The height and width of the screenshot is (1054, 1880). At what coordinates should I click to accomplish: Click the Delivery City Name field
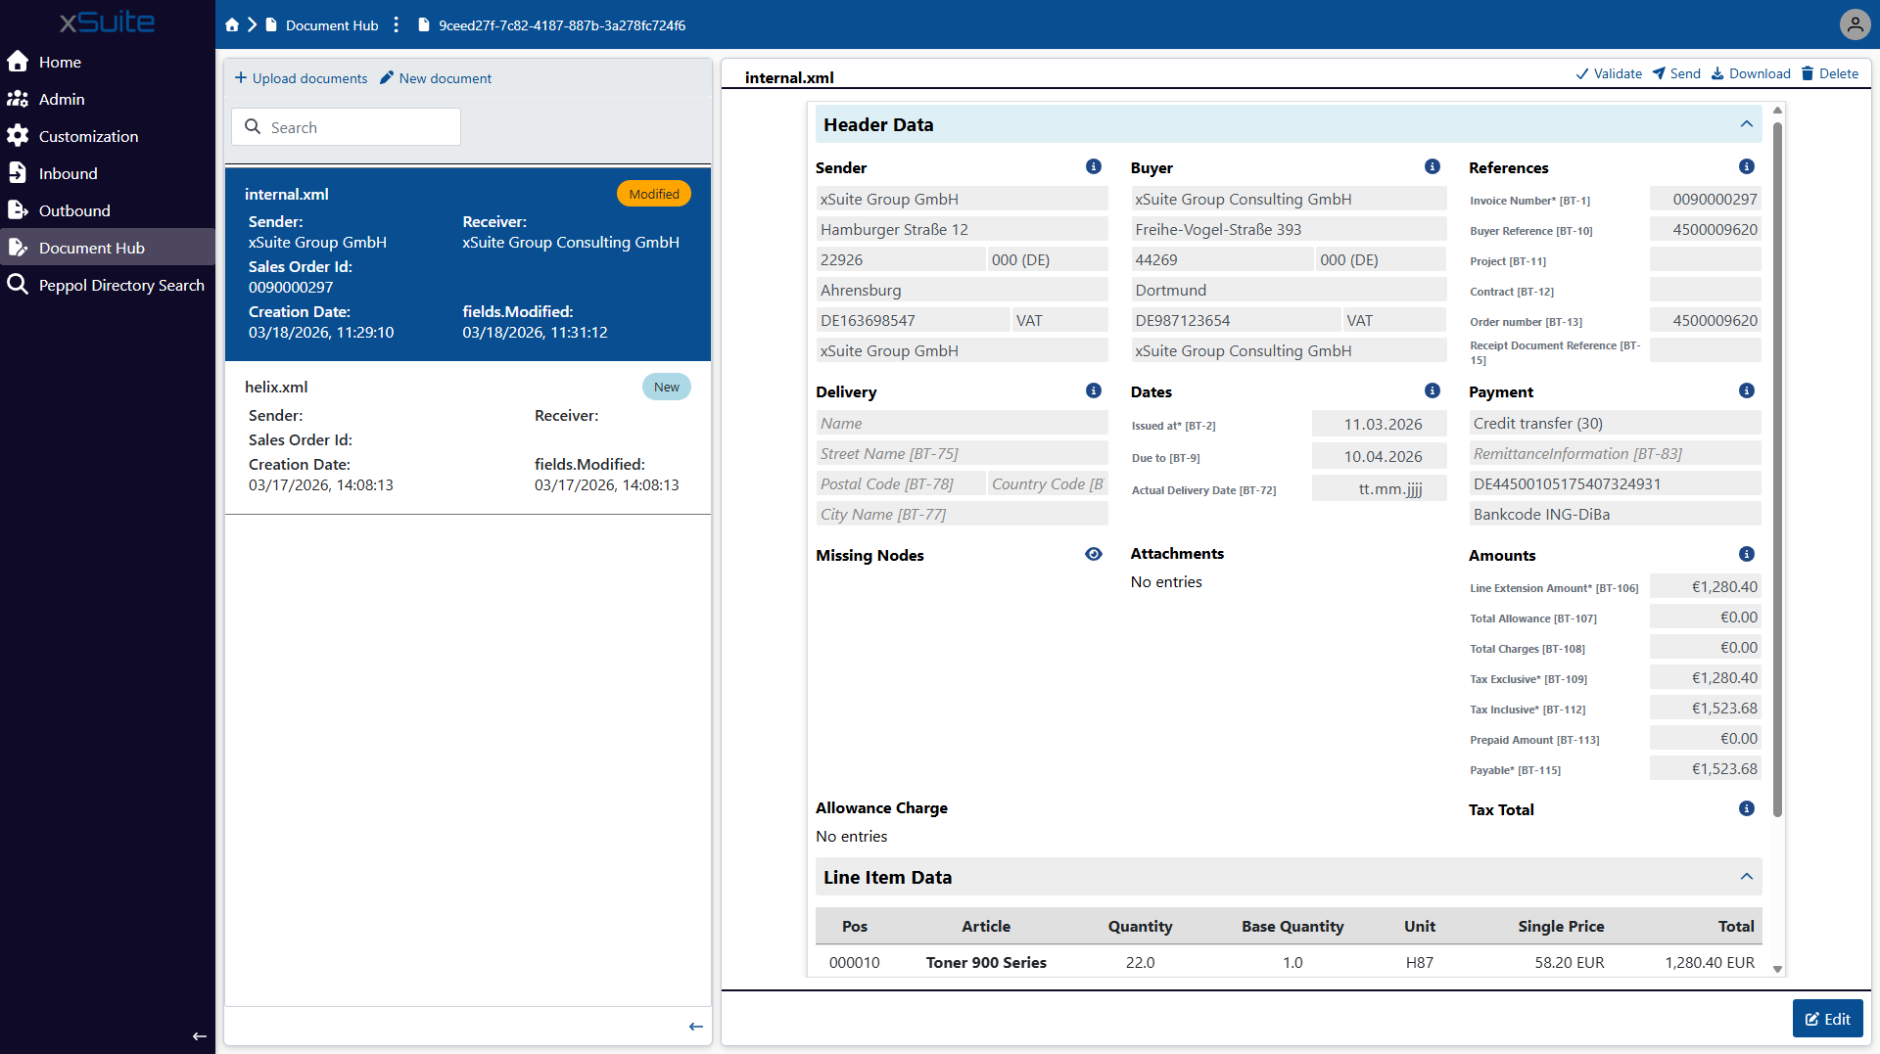(x=962, y=515)
